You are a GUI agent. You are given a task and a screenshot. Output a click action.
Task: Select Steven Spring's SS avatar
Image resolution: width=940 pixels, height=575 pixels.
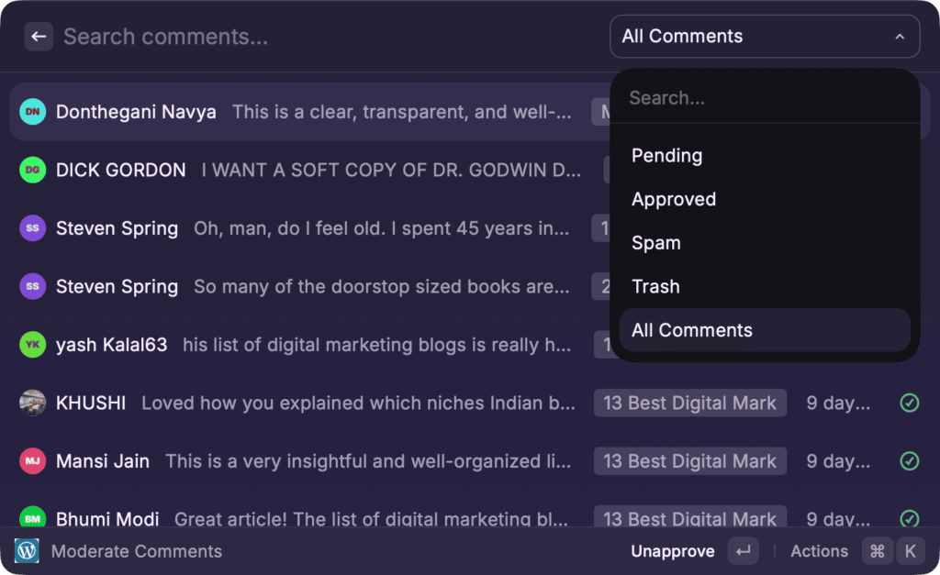(x=30, y=227)
